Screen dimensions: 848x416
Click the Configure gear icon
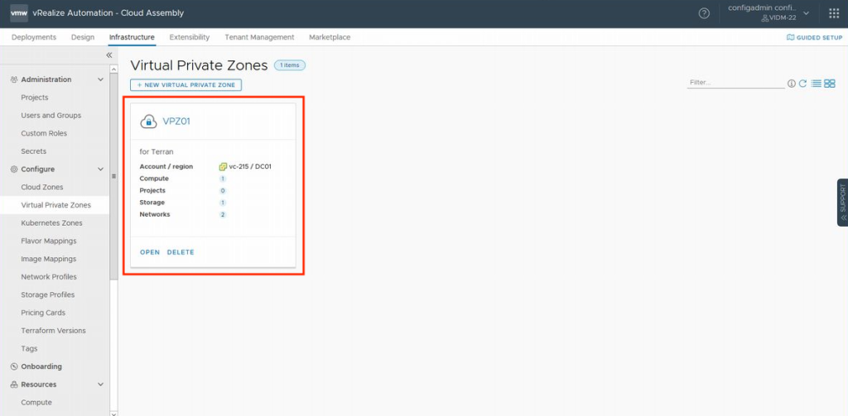coord(14,169)
